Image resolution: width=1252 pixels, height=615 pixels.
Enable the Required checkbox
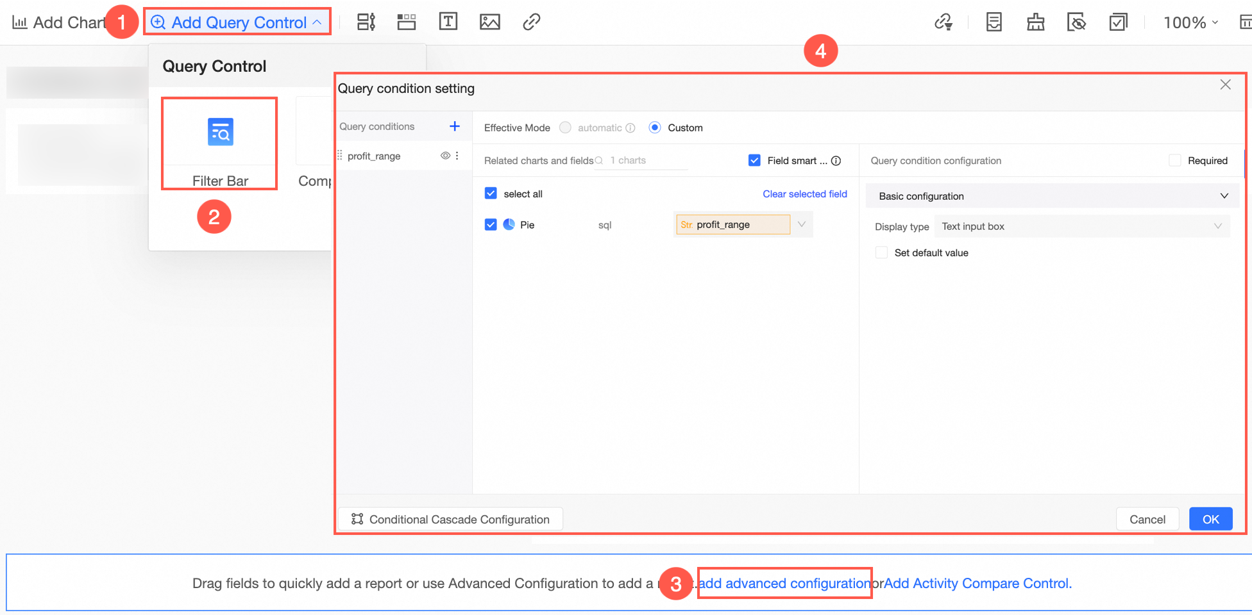pos(1175,160)
